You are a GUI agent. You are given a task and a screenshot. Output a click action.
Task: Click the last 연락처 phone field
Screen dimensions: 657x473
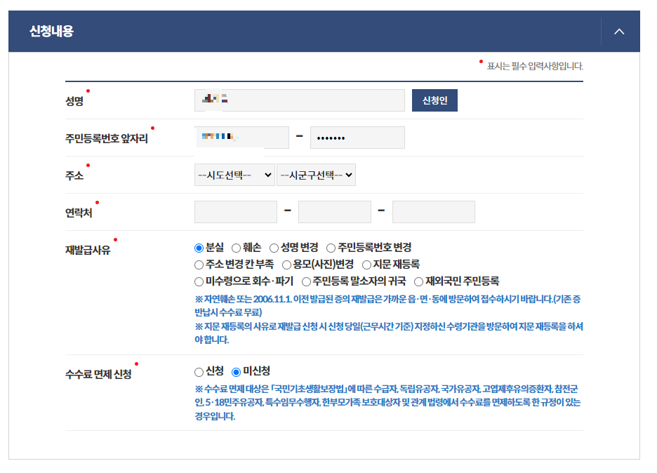pos(434,211)
